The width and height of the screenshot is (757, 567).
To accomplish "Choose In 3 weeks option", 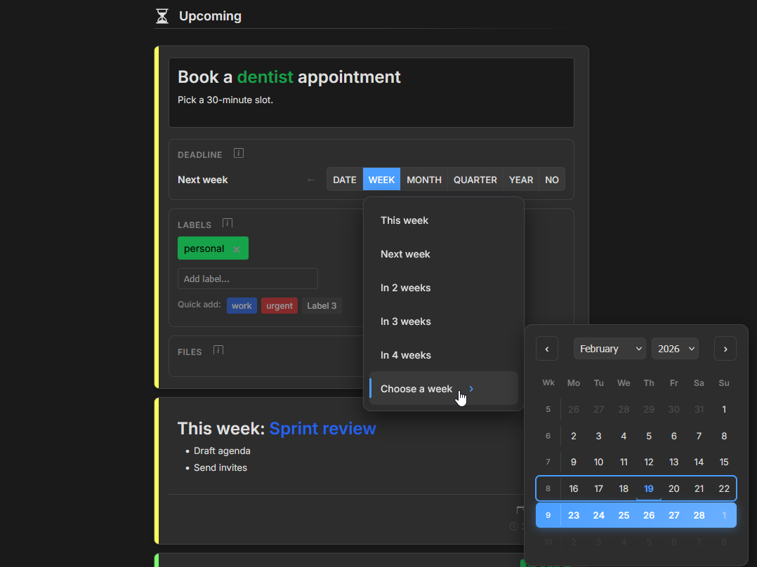I will tap(444, 321).
